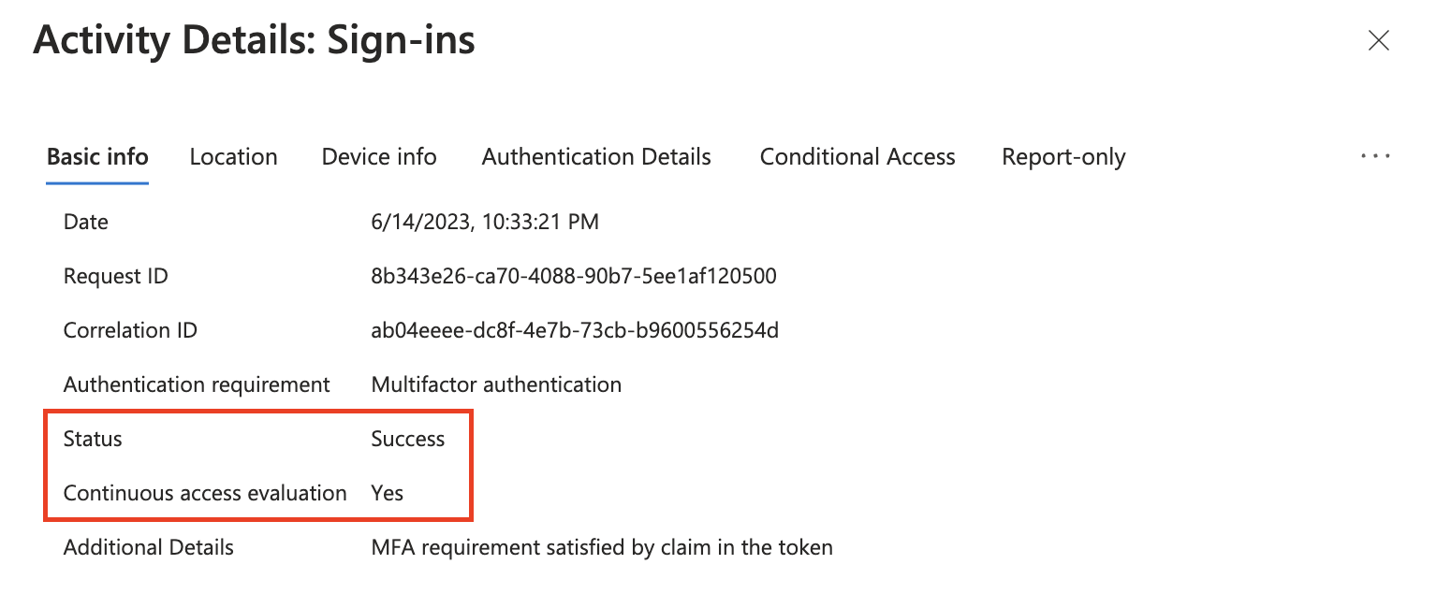
Task: Click the Status value showing Success
Action: point(407,438)
